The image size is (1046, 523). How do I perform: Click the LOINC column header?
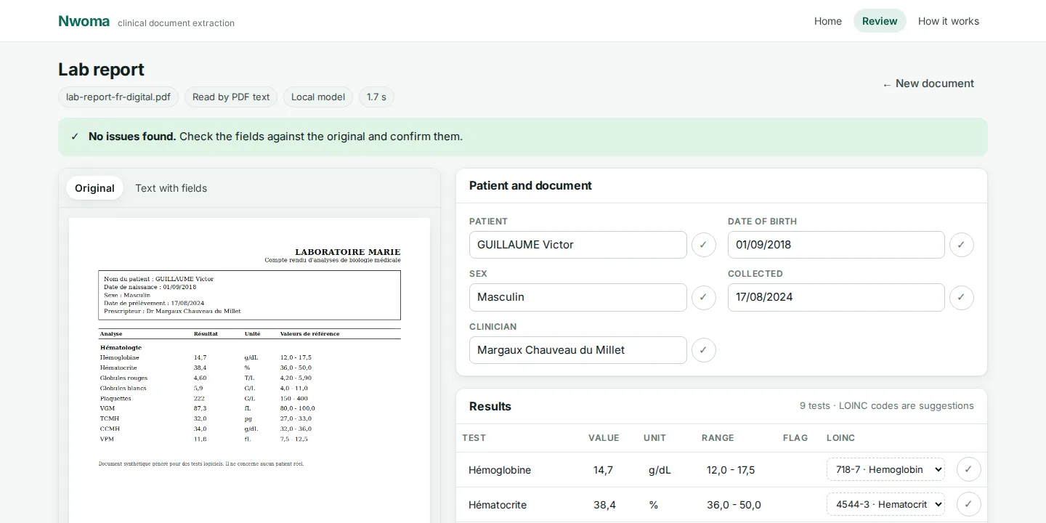[840, 438]
